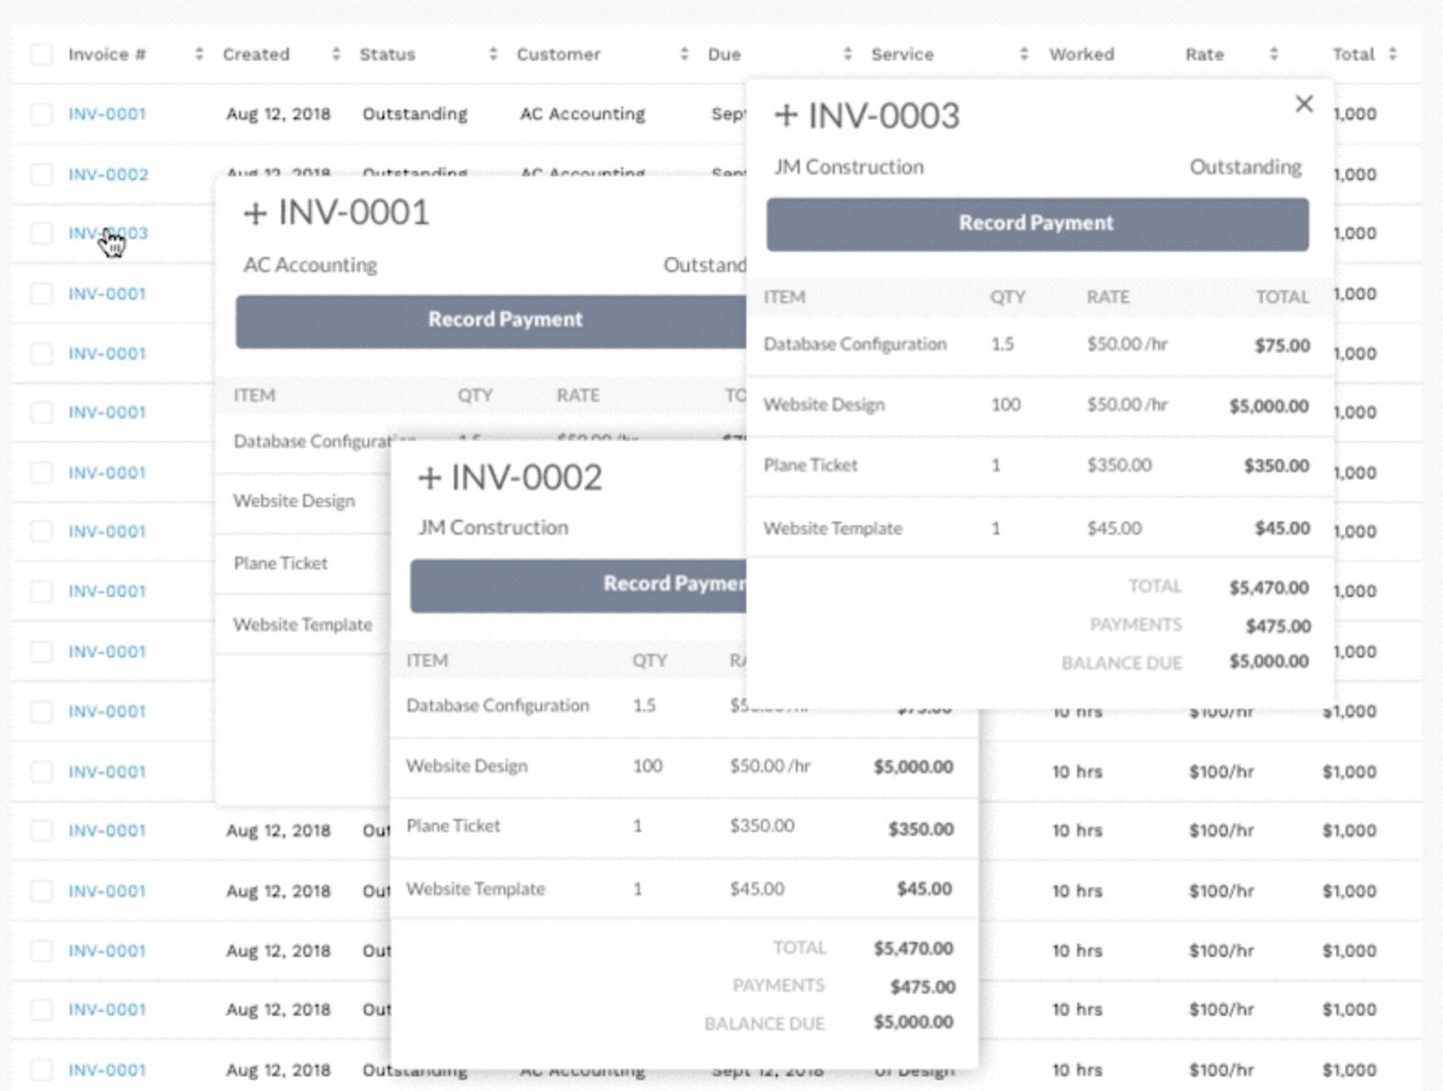Close the INV-0003 invoice panel

click(x=1303, y=104)
